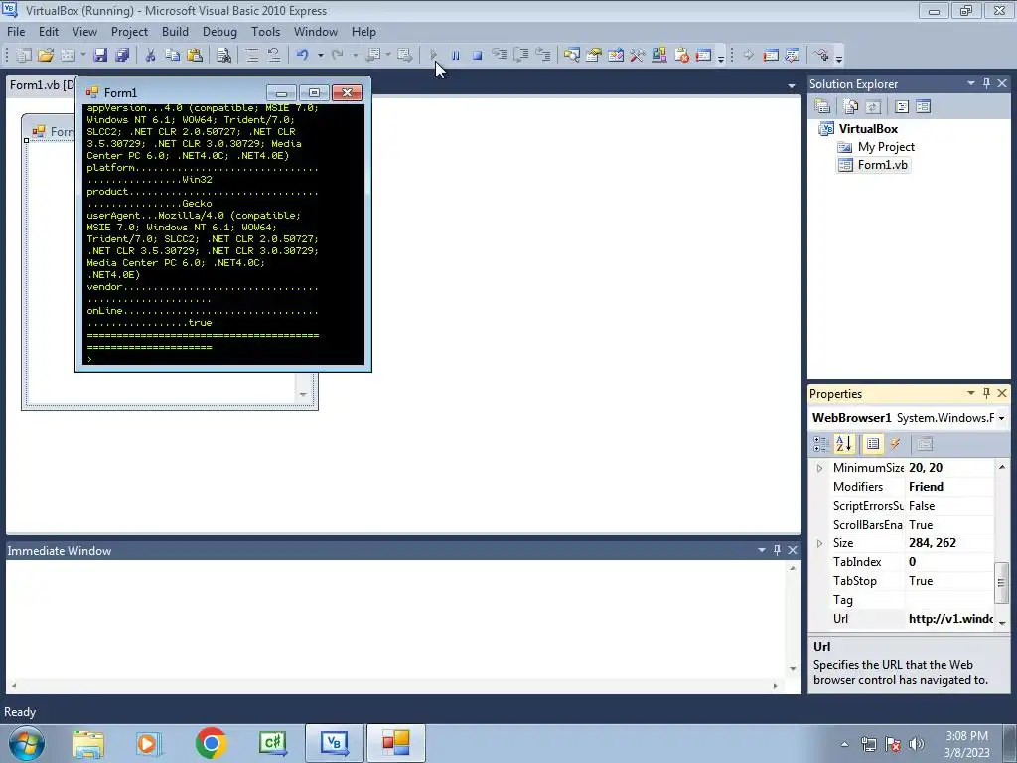This screenshot has width=1017, height=763.
Task: Click inside the Immediate Window text area
Action: tap(395, 619)
